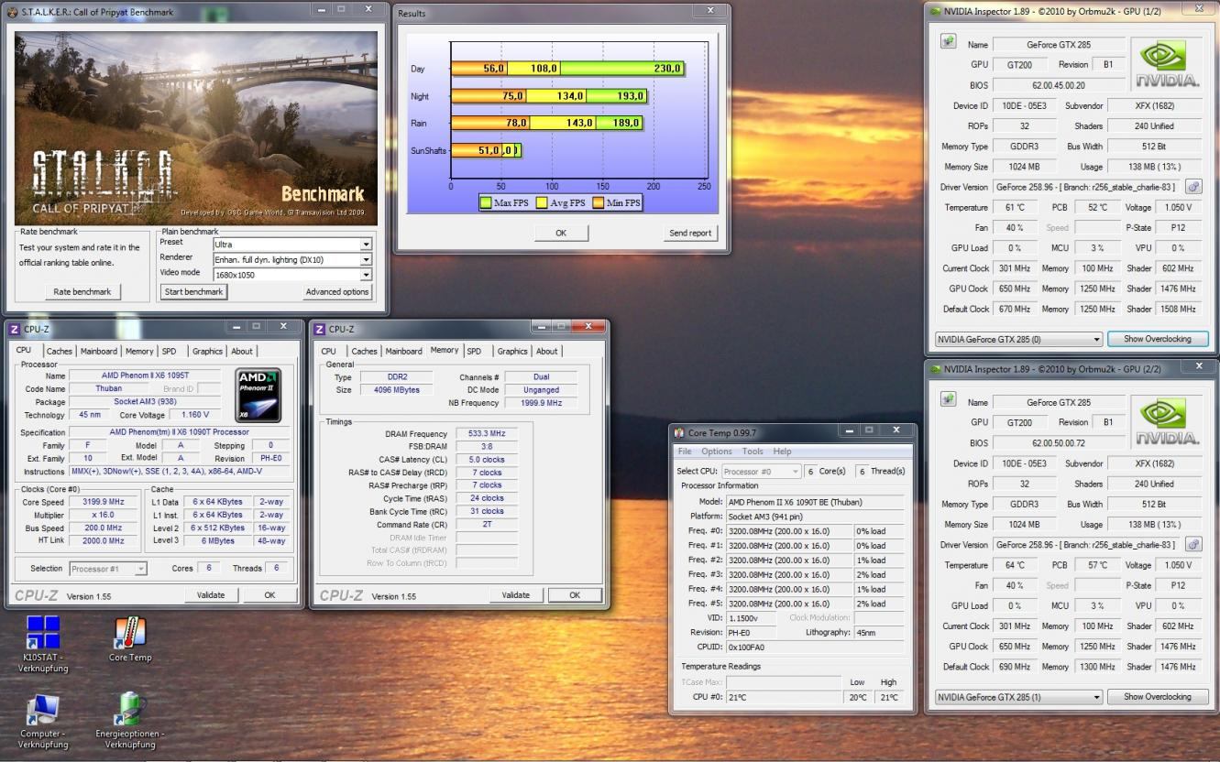Click the NVIDIA Inspector GPU (2/2) title icon

point(935,369)
